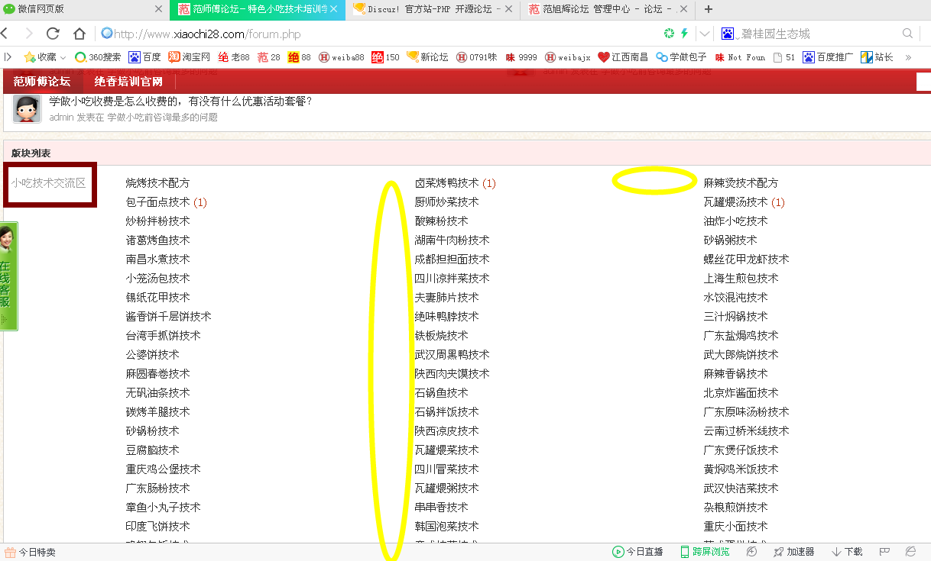Click the green lightning speed-mode icon
Viewport: 931px width, 561px height.
(x=684, y=34)
